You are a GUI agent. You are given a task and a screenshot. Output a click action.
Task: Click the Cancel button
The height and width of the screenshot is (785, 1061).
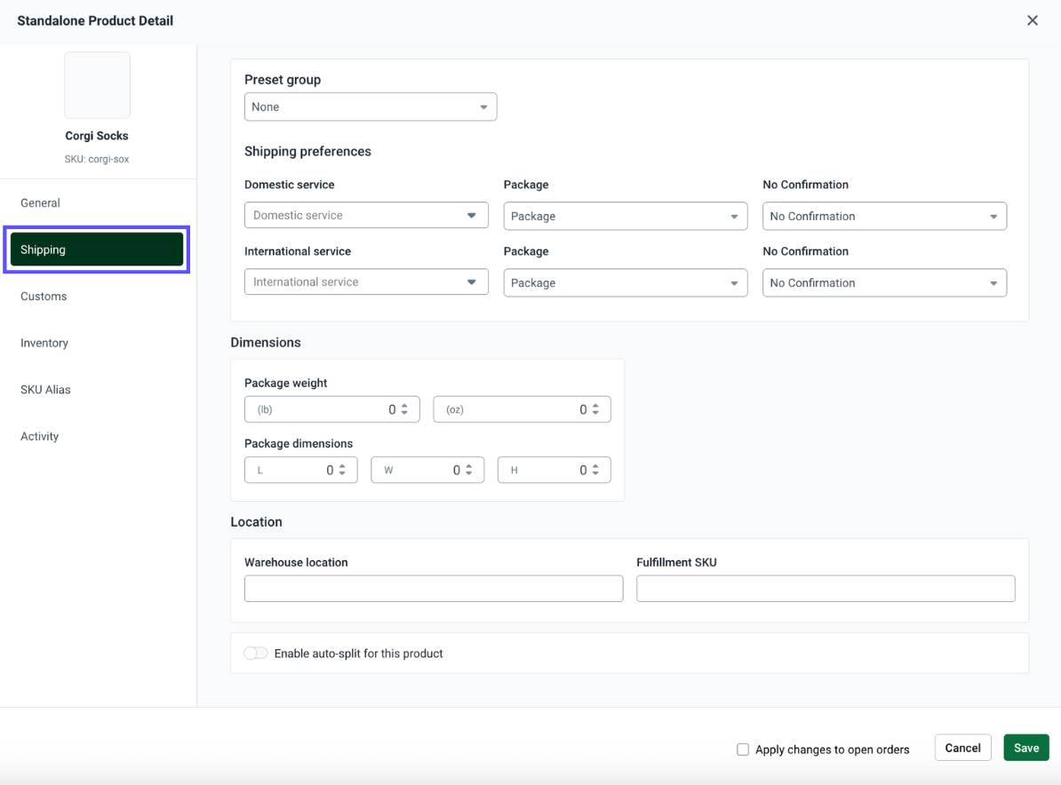(962, 748)
